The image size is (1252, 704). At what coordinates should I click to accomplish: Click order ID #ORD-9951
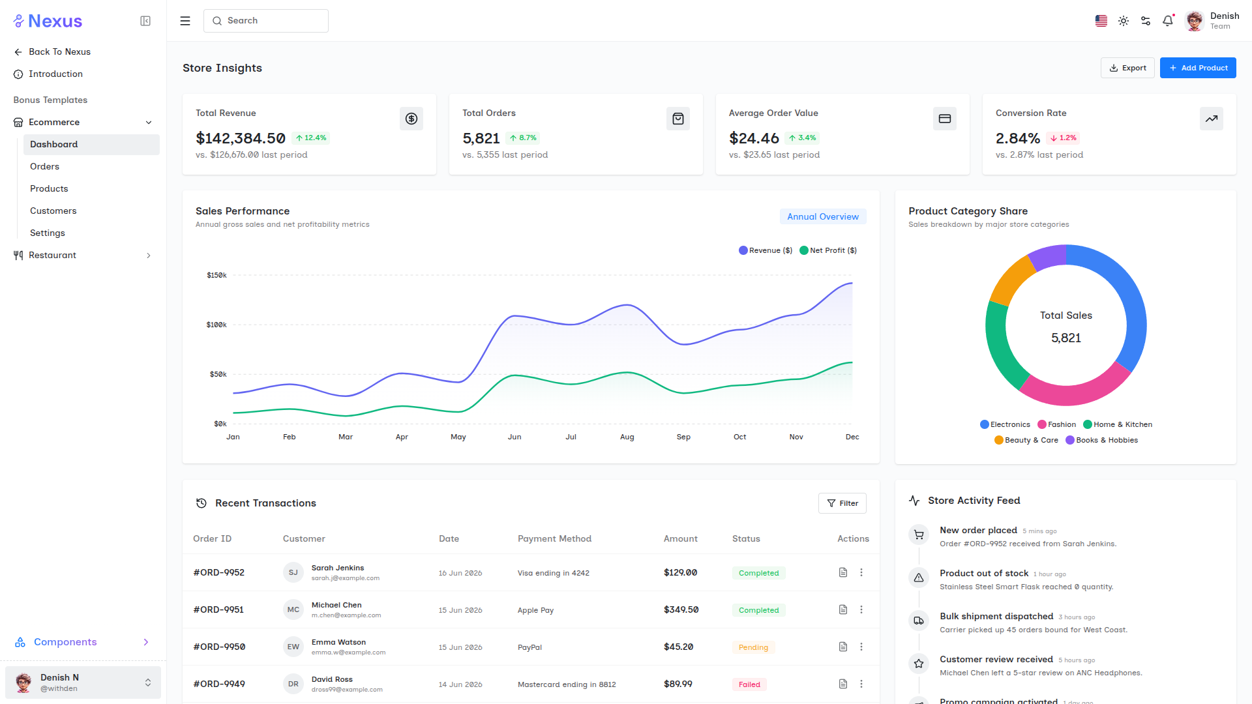219,609
